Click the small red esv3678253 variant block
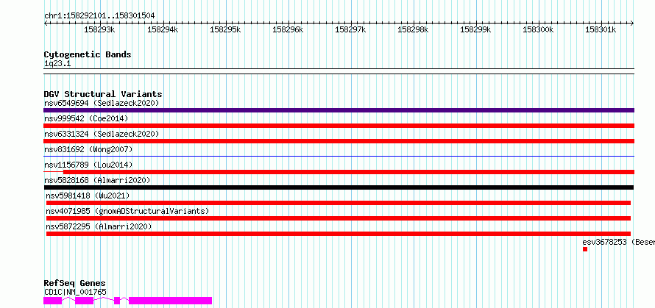Viewport: 655px width, 308px height. pos(585,249)
